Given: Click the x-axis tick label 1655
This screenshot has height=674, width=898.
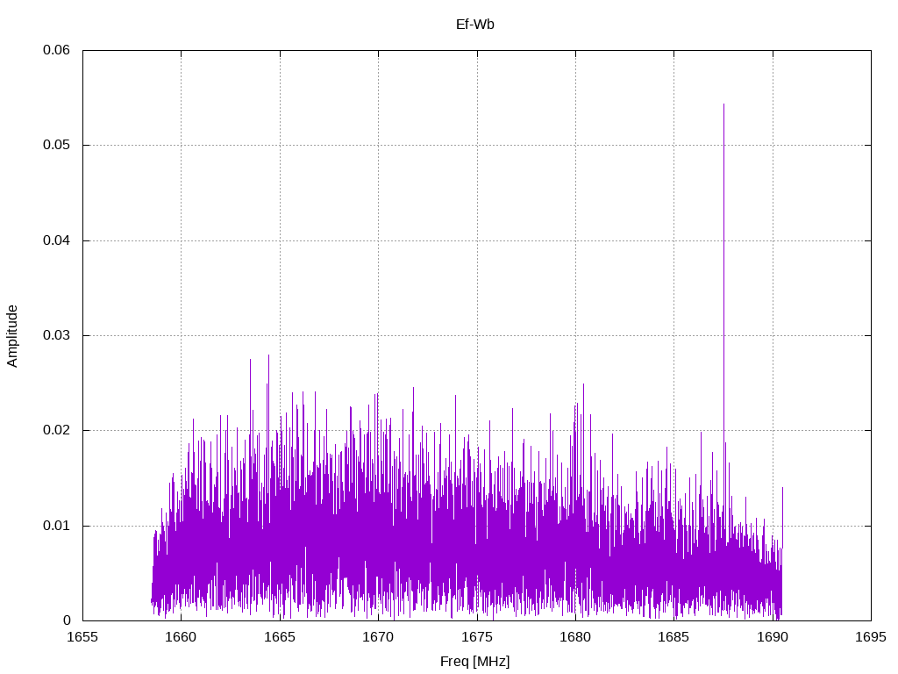Looking at the screenshot, I should tap(82, 637).
